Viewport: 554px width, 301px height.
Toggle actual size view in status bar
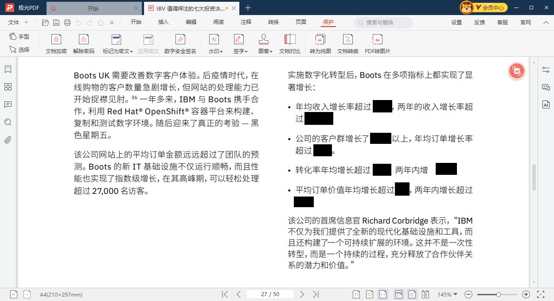[356, 294]
